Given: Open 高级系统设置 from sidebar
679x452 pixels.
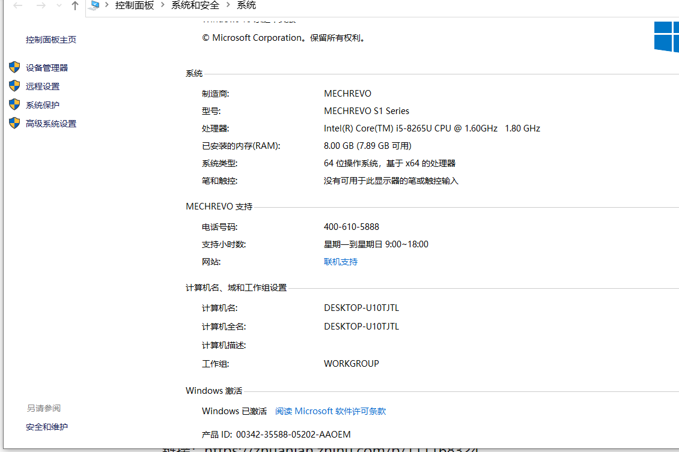Looking at the screenshot, I should click(x=51, y=123).
